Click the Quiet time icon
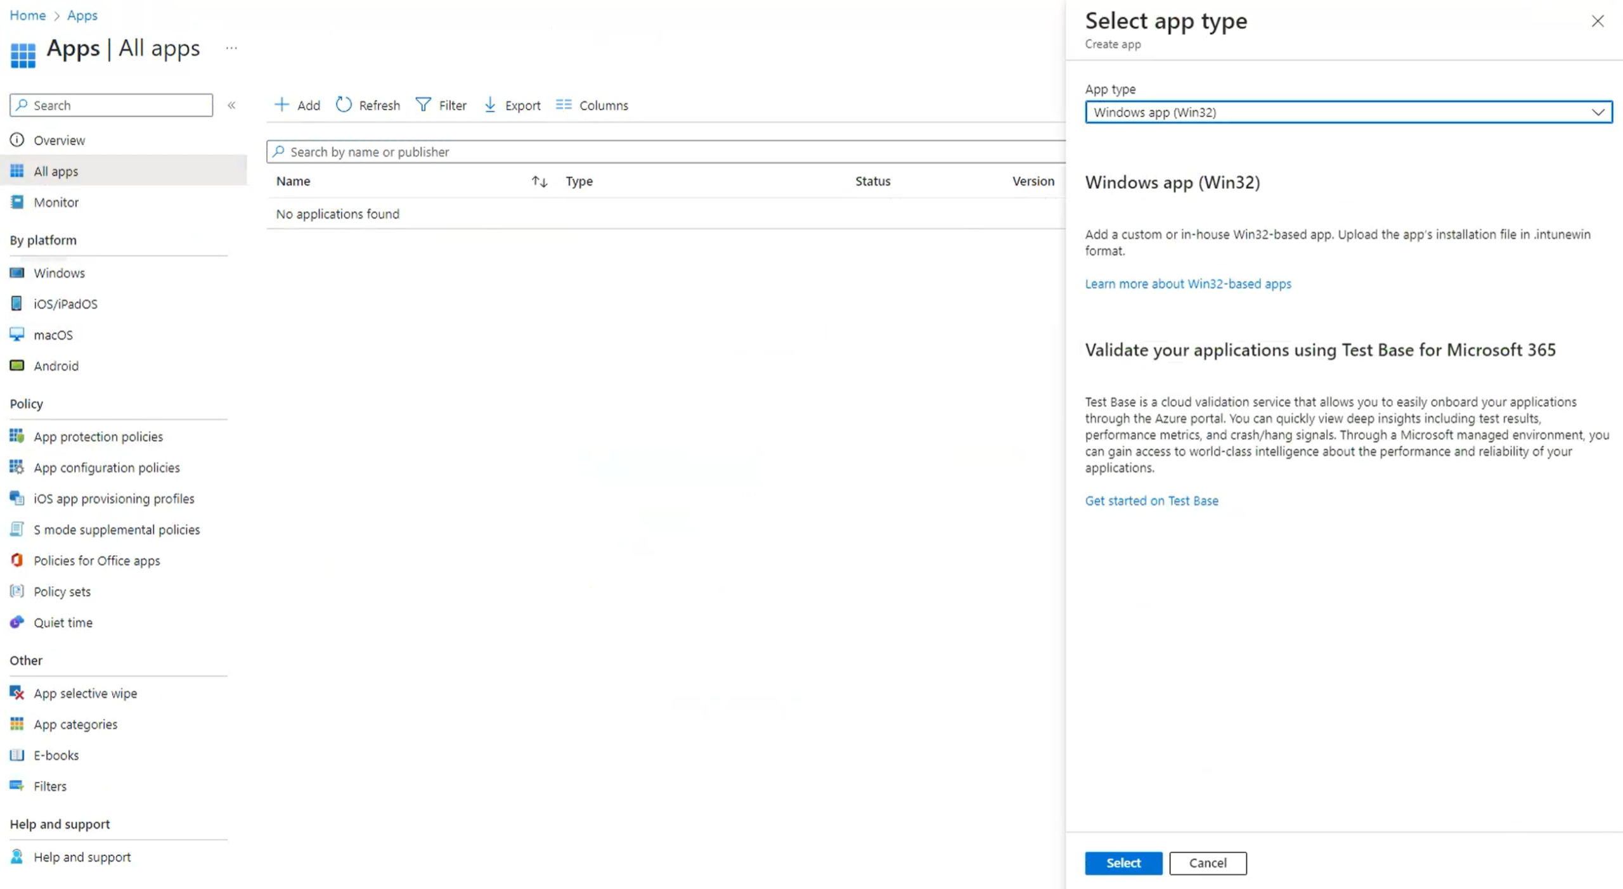1623x889 pixels. pos(17,622)
